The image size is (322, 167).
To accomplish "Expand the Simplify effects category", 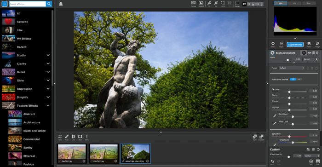I will coord(48,97).
